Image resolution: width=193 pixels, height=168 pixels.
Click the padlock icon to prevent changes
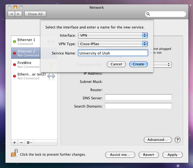tap(15, 153)
